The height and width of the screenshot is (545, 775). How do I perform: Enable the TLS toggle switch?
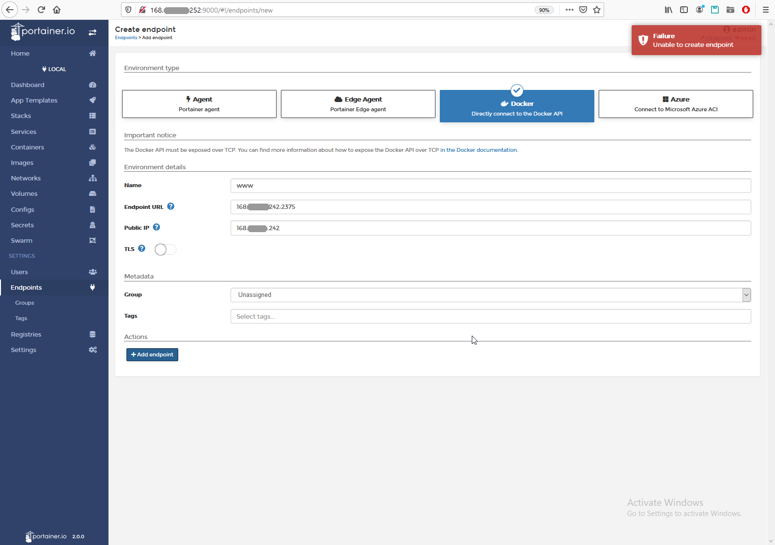tap(165, 250)
